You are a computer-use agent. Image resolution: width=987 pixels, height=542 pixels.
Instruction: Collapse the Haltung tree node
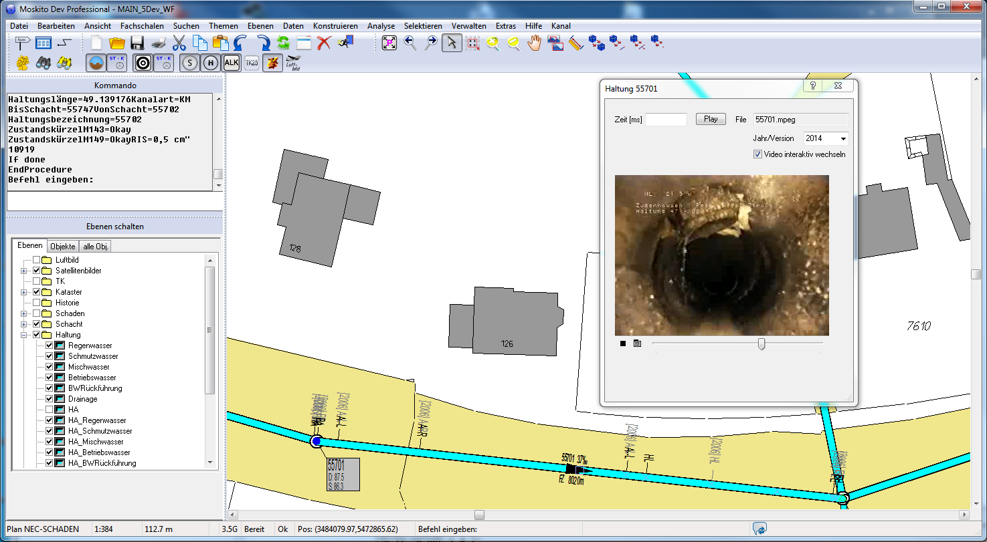pyautogui.click(x=24, y=335)
